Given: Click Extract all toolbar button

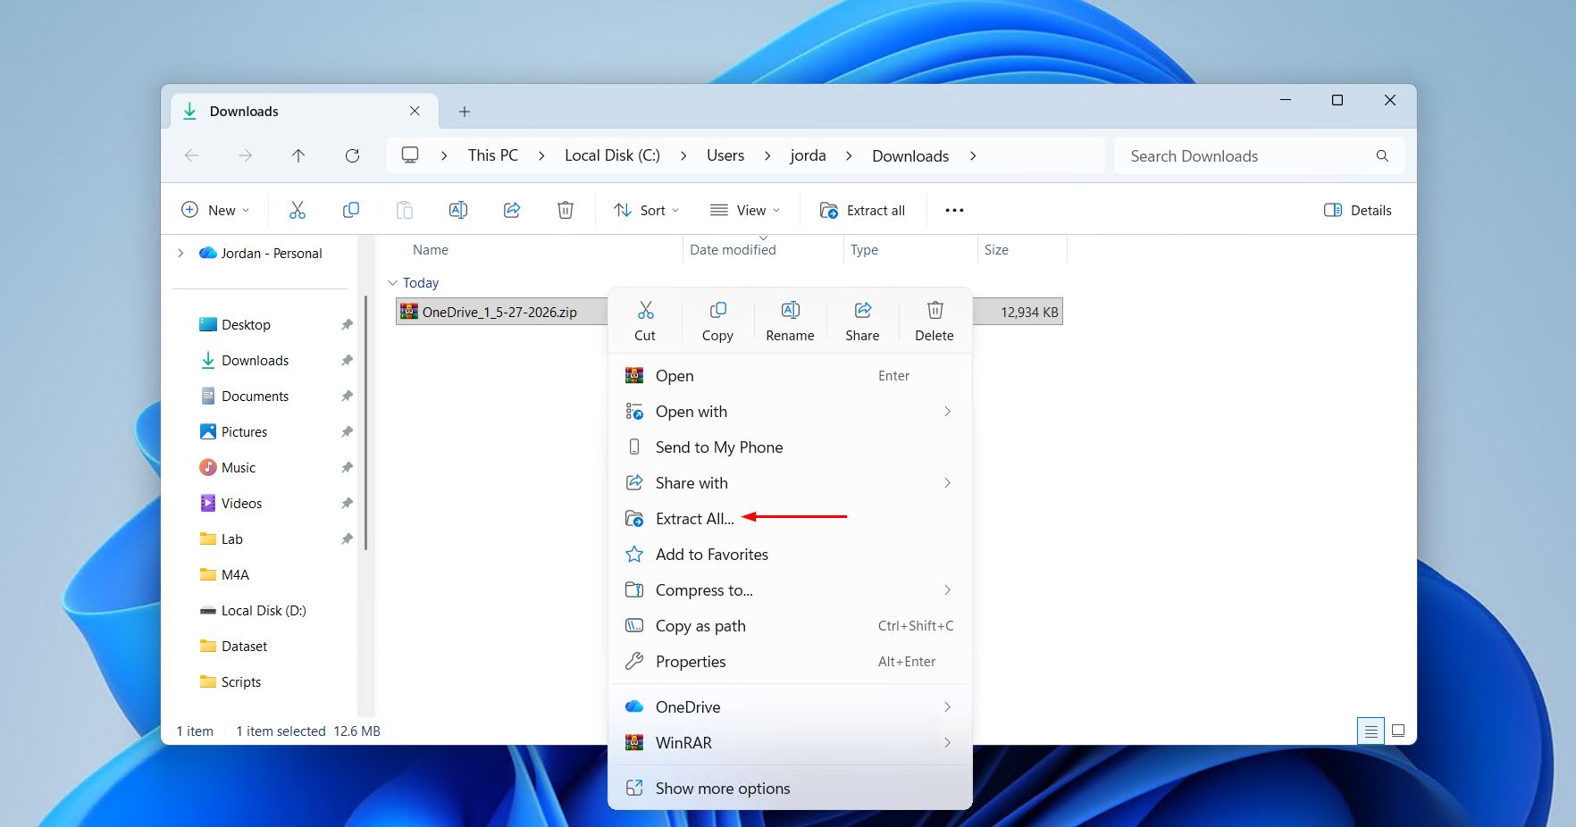Looking at the screenshot, I should coord(863,210).
